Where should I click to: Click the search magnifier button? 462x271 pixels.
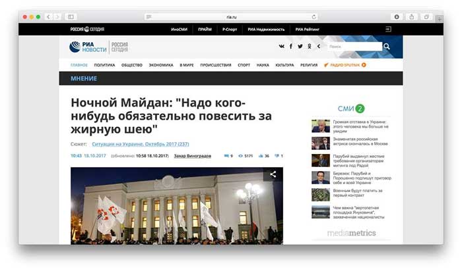point(387,47)
